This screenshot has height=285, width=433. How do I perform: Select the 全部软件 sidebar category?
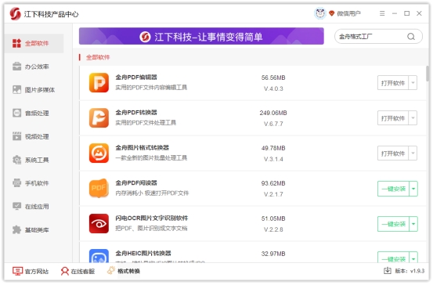click(34, 43)
